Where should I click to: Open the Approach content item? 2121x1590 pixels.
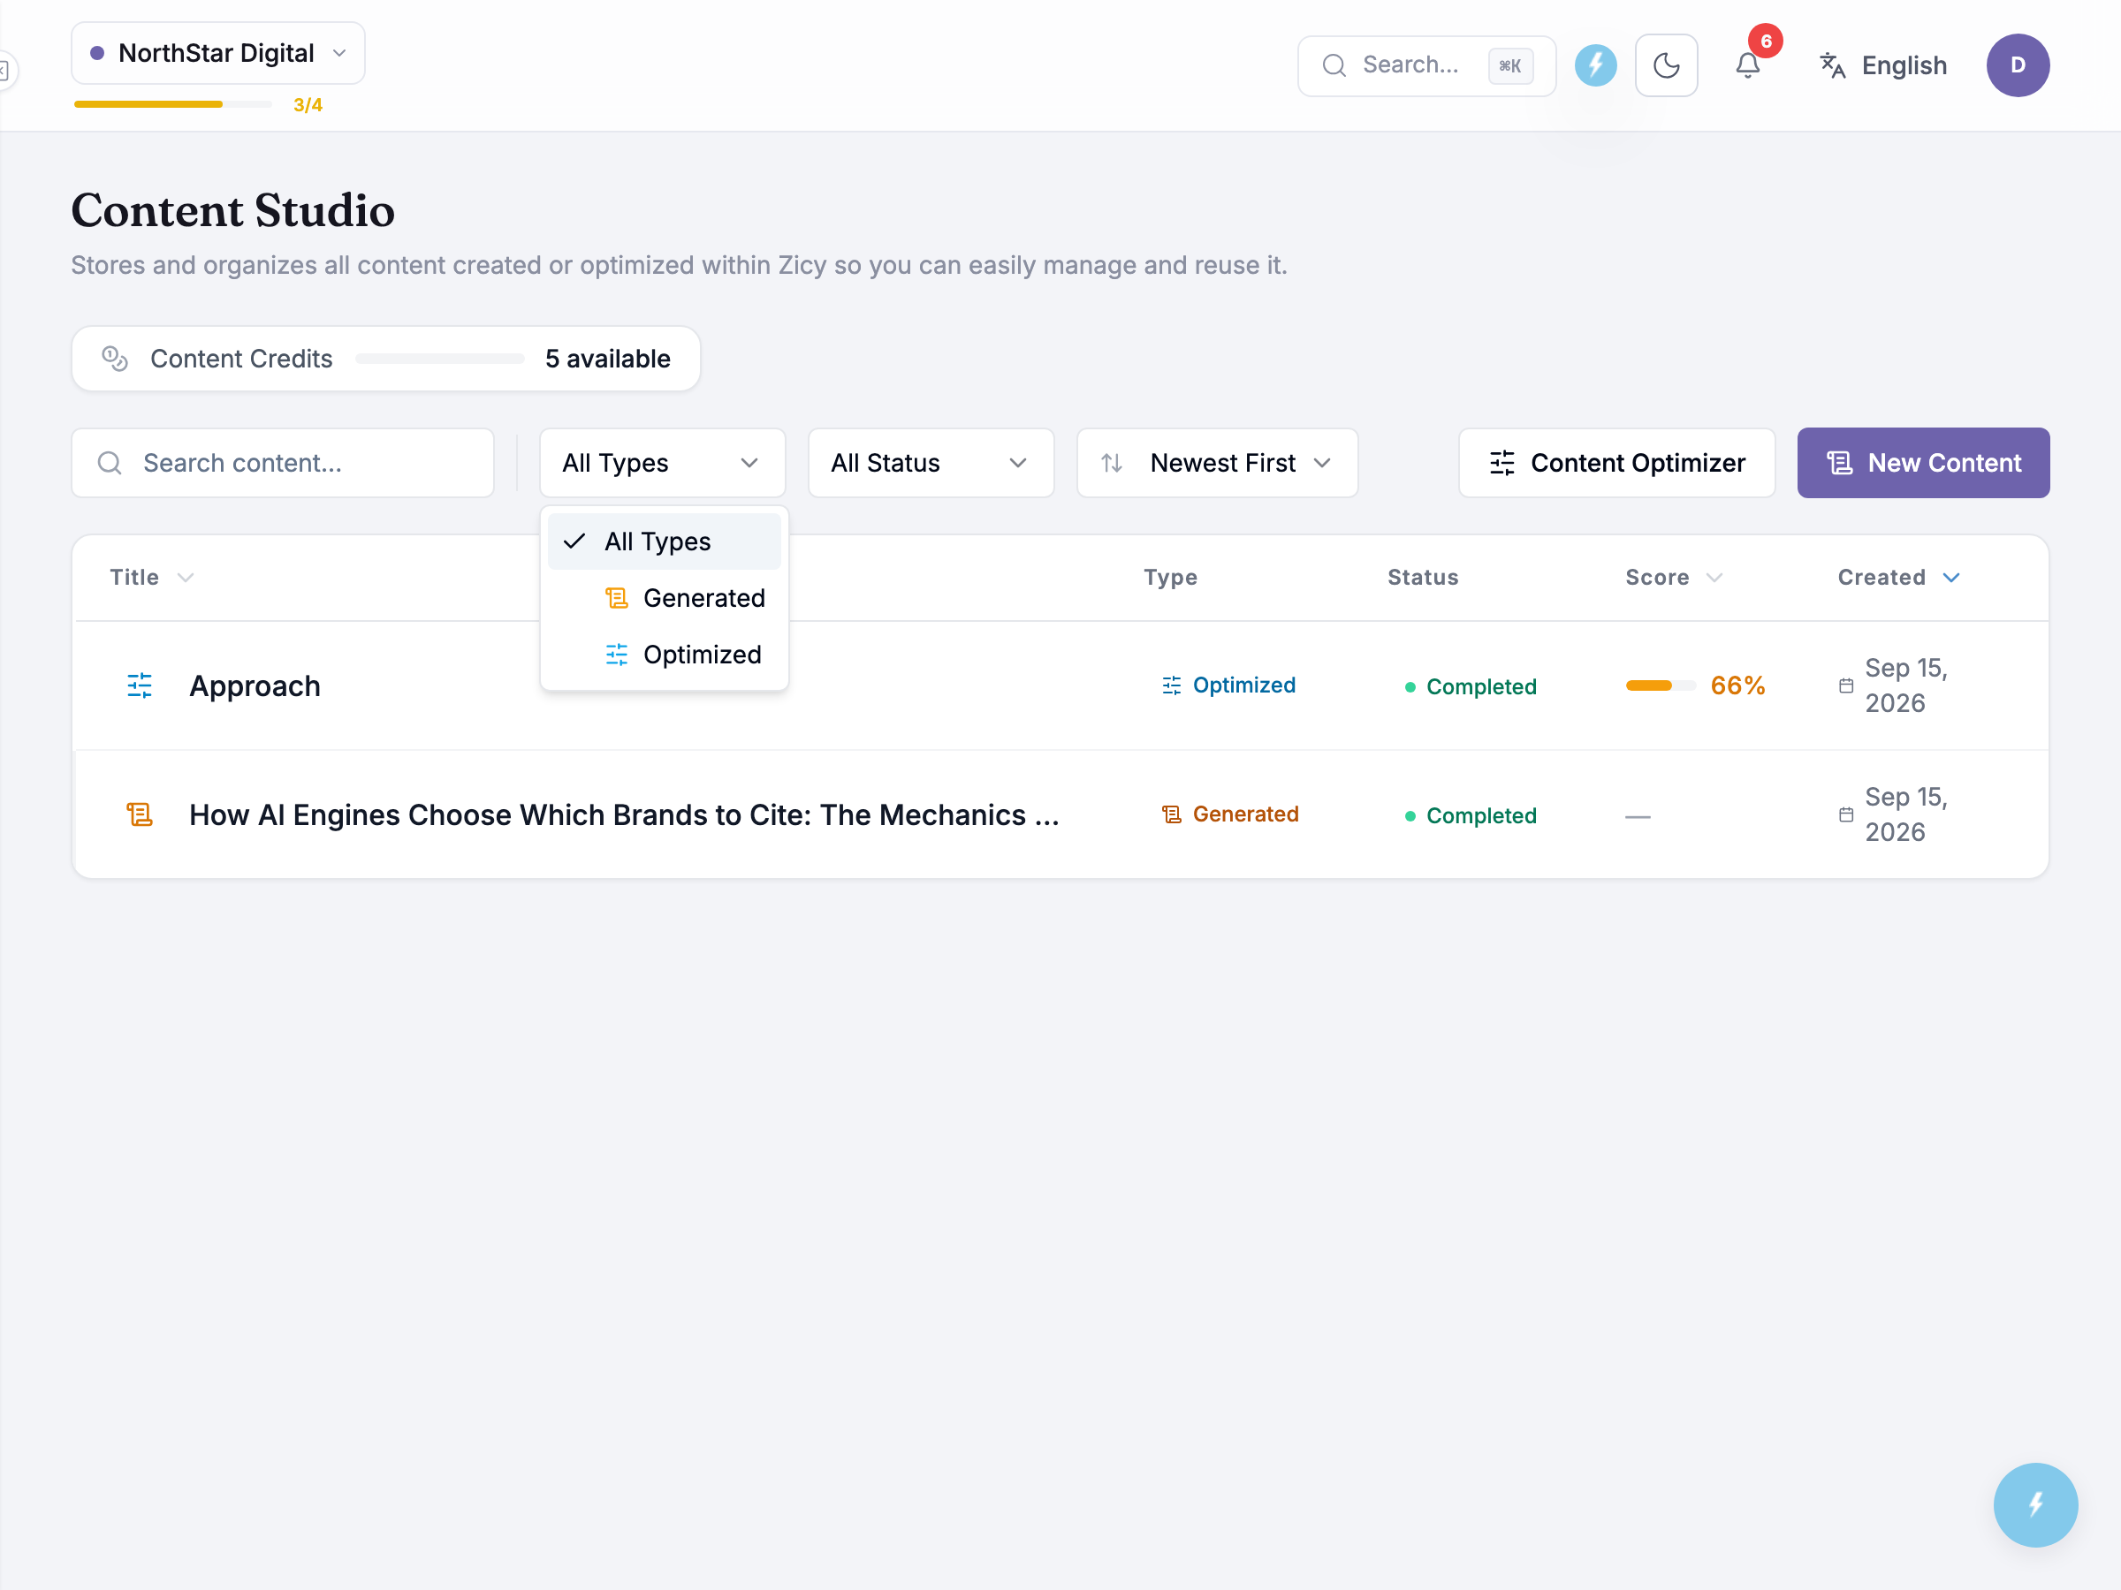255,686
